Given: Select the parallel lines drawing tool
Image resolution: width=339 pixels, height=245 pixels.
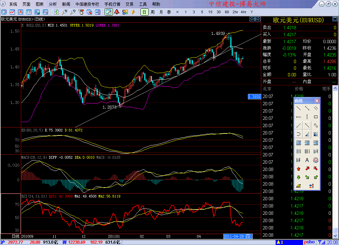Looking at the screenshot, I should 315,108.
